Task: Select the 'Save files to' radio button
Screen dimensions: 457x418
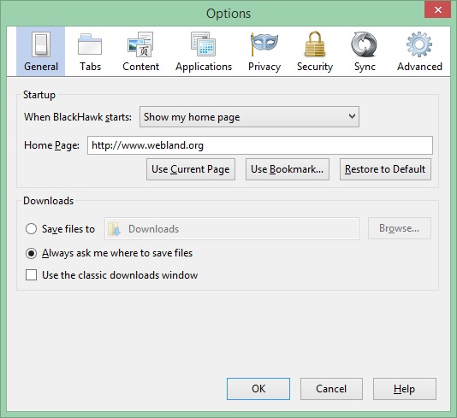Action: pyautogui.click(x=31, y=229)
